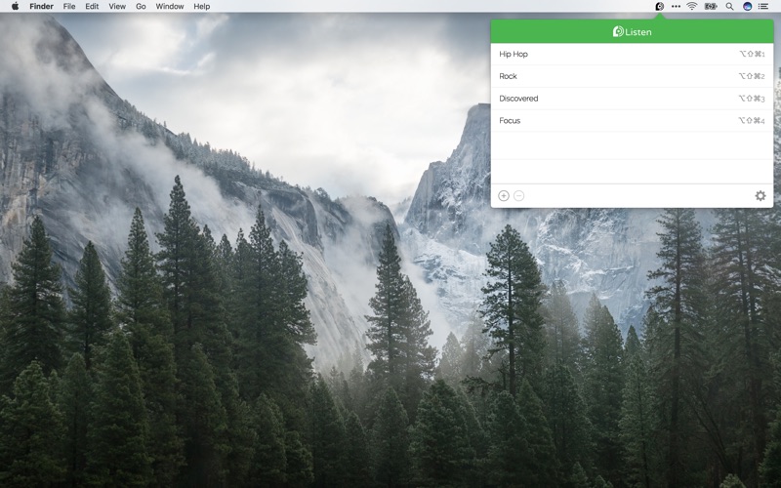Viewport: 781px width, 488px height.
Task: Open Listen settings gear
Action: tap(760, 196)
